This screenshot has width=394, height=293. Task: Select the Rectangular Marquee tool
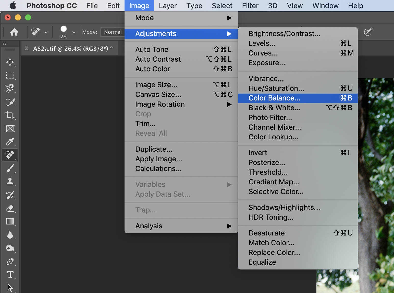pyautogui.click(x=10, y=75)
